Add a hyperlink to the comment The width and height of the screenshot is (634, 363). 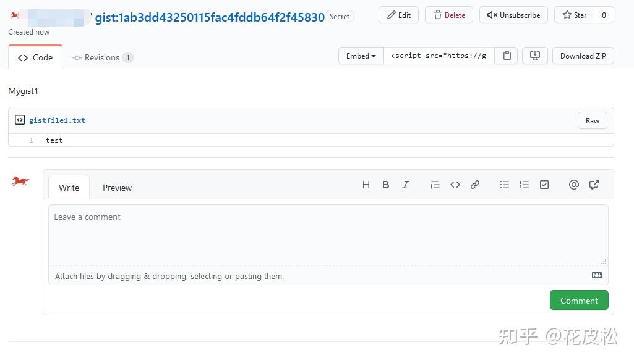(x=475, y=185)
